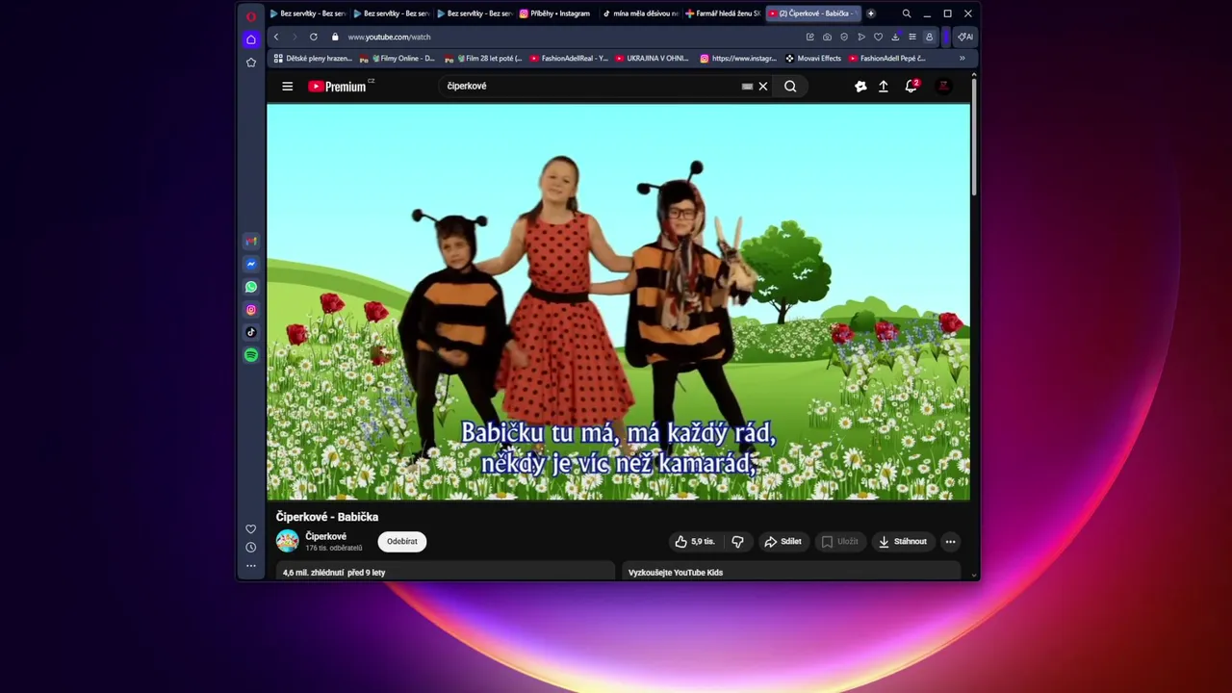
Task: Like the video with 5,9 tis. likes
Action: [x=694, y=542]
